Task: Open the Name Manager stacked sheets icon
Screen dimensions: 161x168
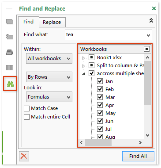Action: point(10,52)
